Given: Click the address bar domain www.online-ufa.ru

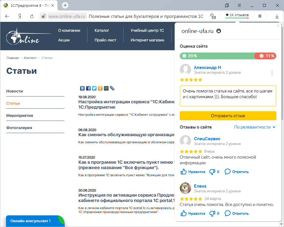Looking at the screenshot, I should (67, 16).
